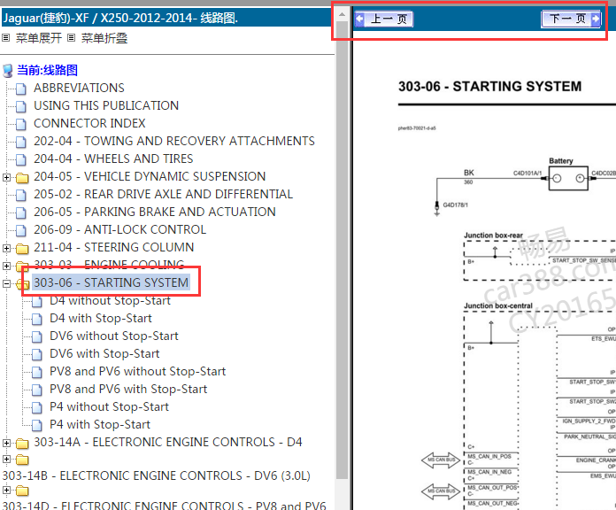Open 202-04 TOWING AND RECOVERY ATTACHMENTS

(x=174, y=141)
